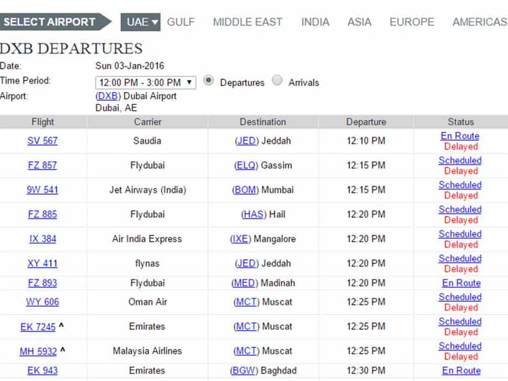Click the Flight column header

[x=43, y=122]
